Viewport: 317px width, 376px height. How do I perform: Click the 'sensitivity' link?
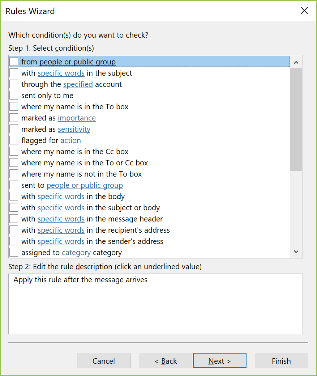[x=74, y=129]
